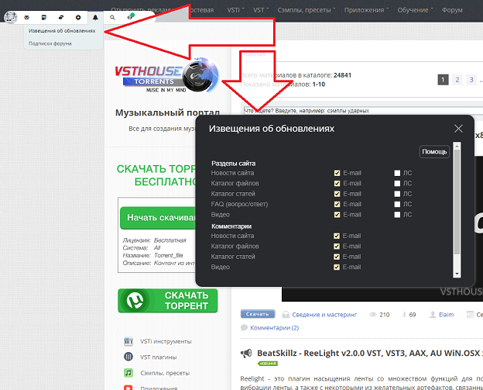Viewport: 483px width, 390px height.
Task: Uncheck E-mail for 'Каталог статей' under Комментарии
Action: (x=337, y=257)
